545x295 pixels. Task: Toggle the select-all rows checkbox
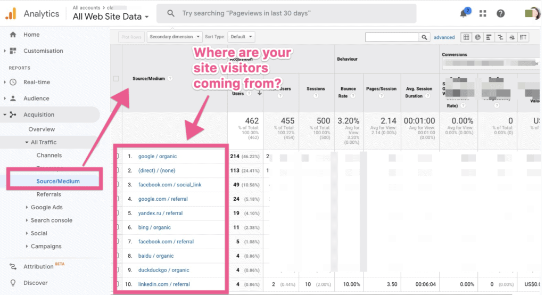pos(116,79)
